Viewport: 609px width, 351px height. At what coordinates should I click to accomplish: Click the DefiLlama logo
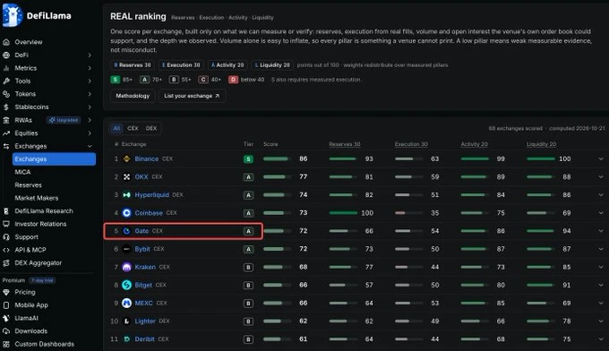(37, 15)
